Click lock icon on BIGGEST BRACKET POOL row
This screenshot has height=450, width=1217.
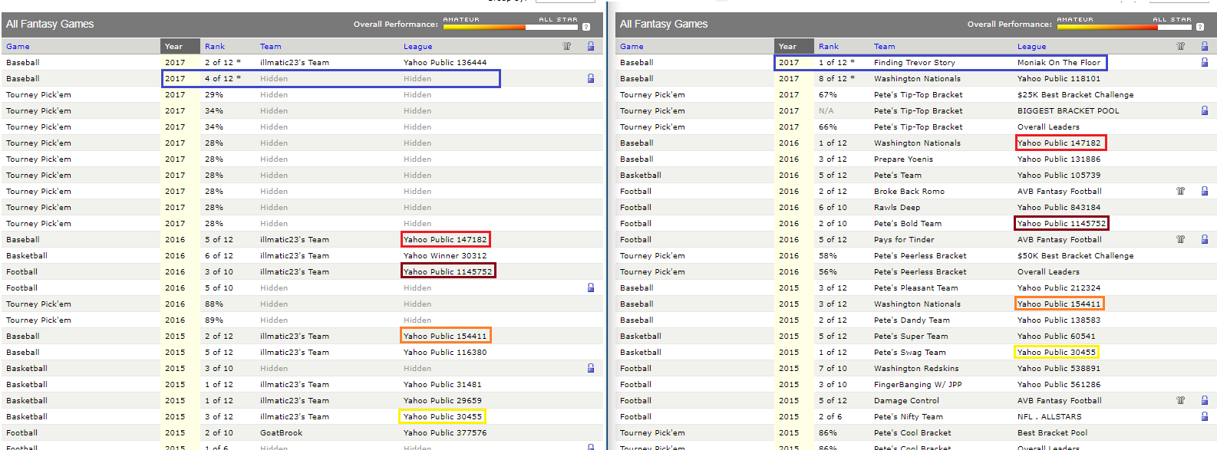coord(1205,110)
